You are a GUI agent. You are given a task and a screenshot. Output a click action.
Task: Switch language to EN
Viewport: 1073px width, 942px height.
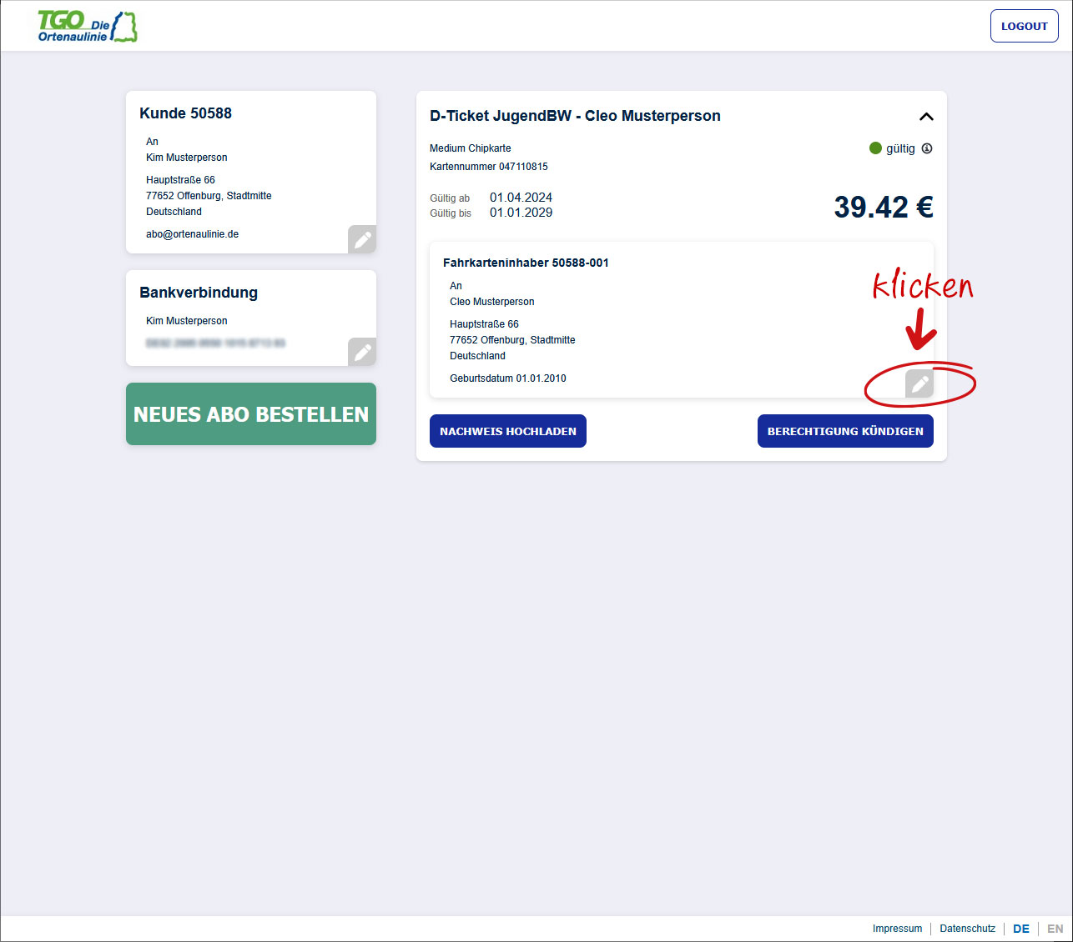(x=1055, y=929)
